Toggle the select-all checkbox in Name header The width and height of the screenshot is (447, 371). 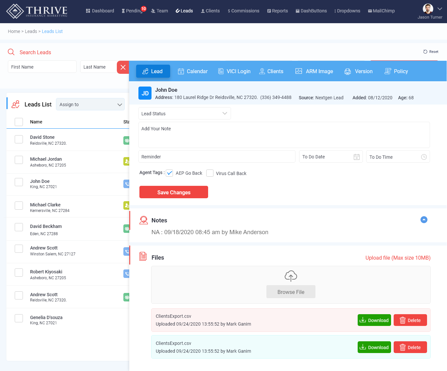[x=19, y=122]
